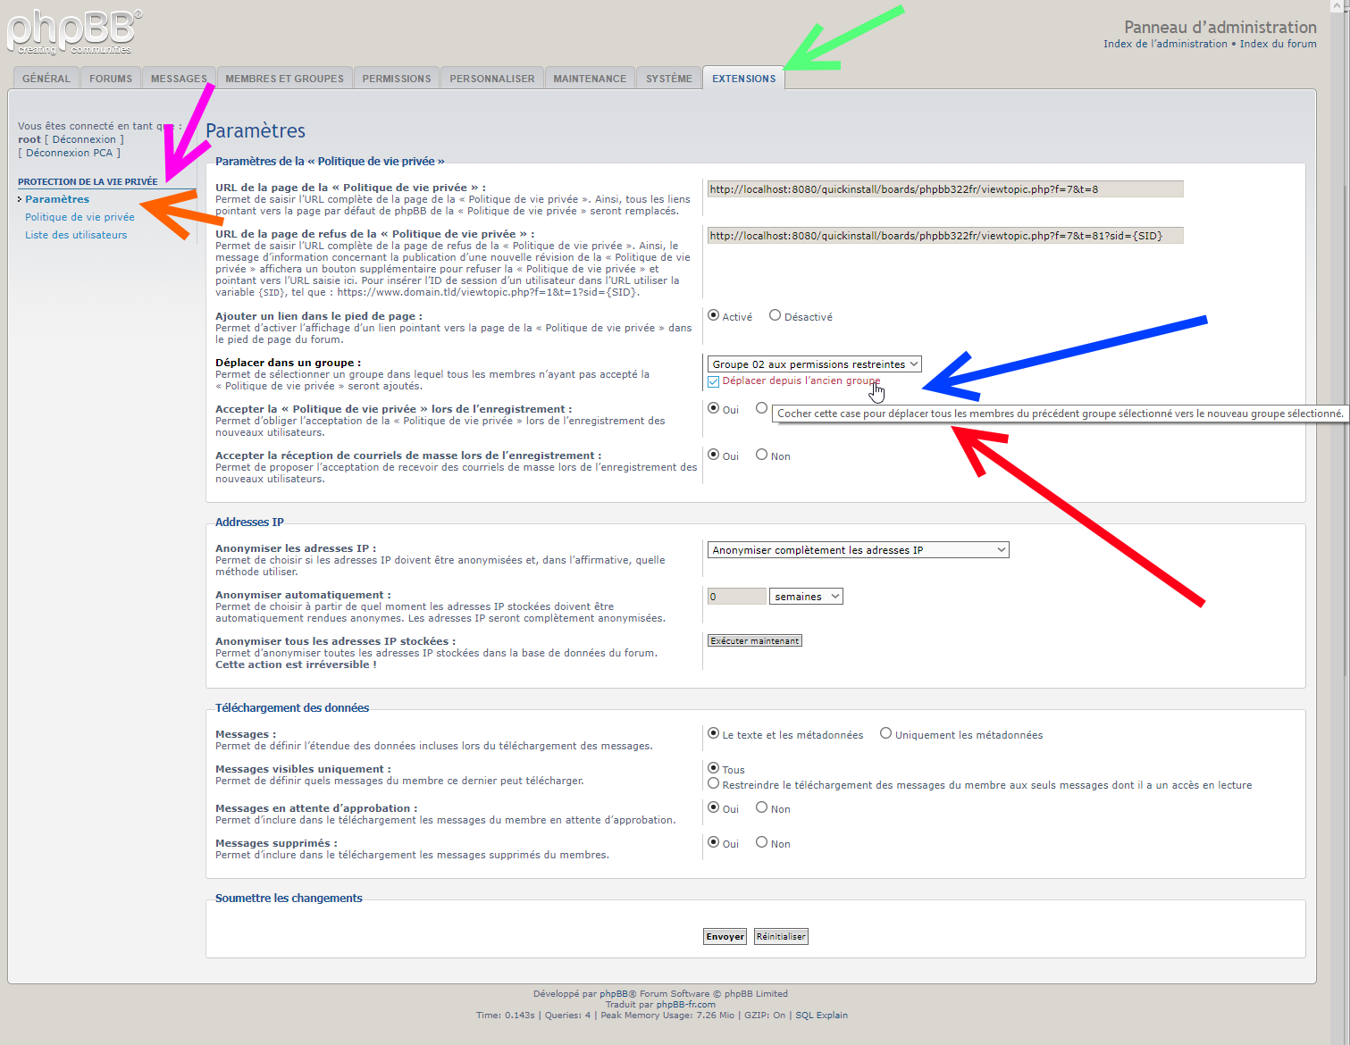
Task: Click the phpBB logo
Action: click(x=73, y=33)
